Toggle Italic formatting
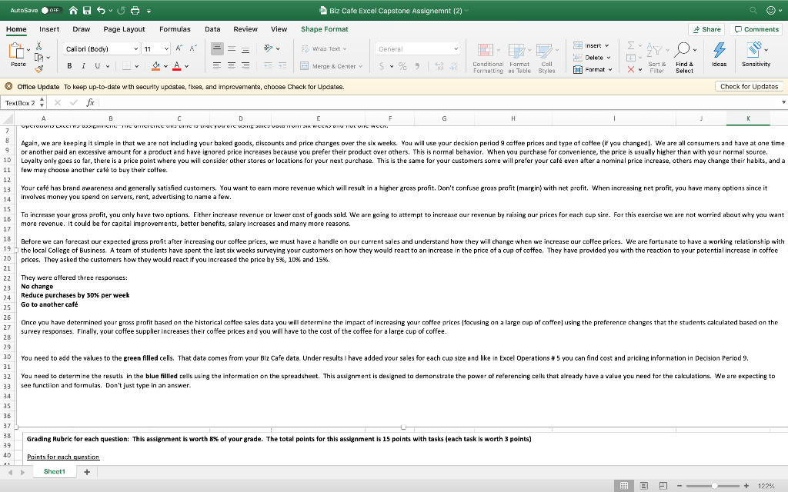 pyautogui.click(x=83, y=66)
